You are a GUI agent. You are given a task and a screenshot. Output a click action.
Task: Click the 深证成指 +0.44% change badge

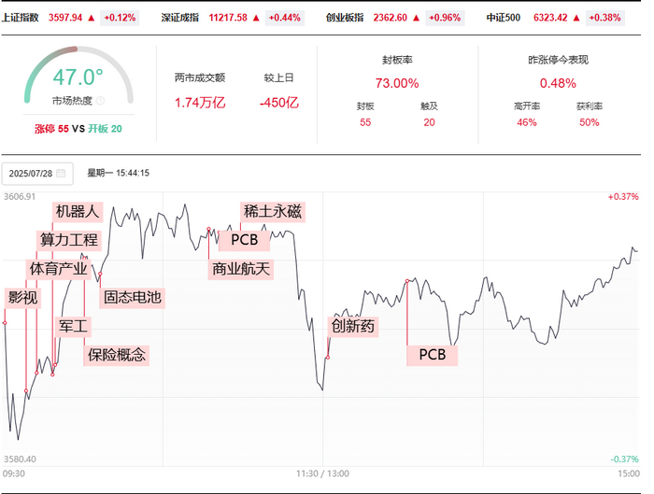tap(284, 18)
